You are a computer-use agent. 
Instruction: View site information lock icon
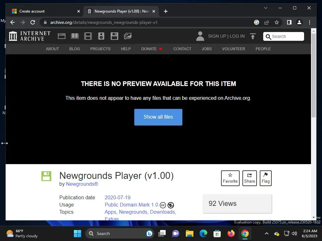point(45,22)
